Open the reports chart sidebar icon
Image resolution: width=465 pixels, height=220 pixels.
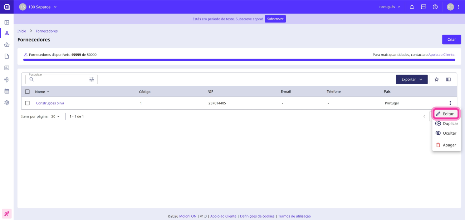(7, 68)
